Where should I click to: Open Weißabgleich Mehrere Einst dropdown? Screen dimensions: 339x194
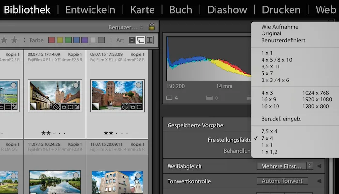285,166
